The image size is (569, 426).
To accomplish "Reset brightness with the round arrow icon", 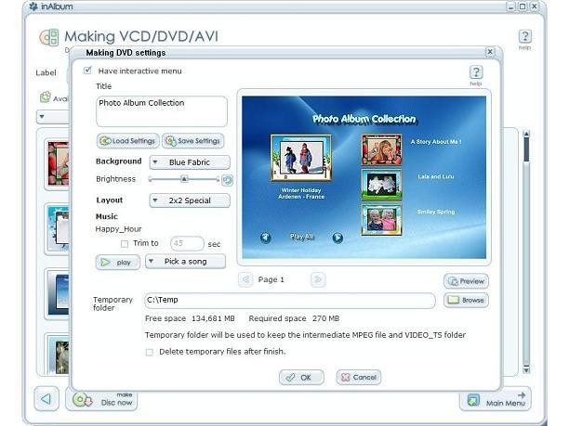I will (x=228, y=180).
